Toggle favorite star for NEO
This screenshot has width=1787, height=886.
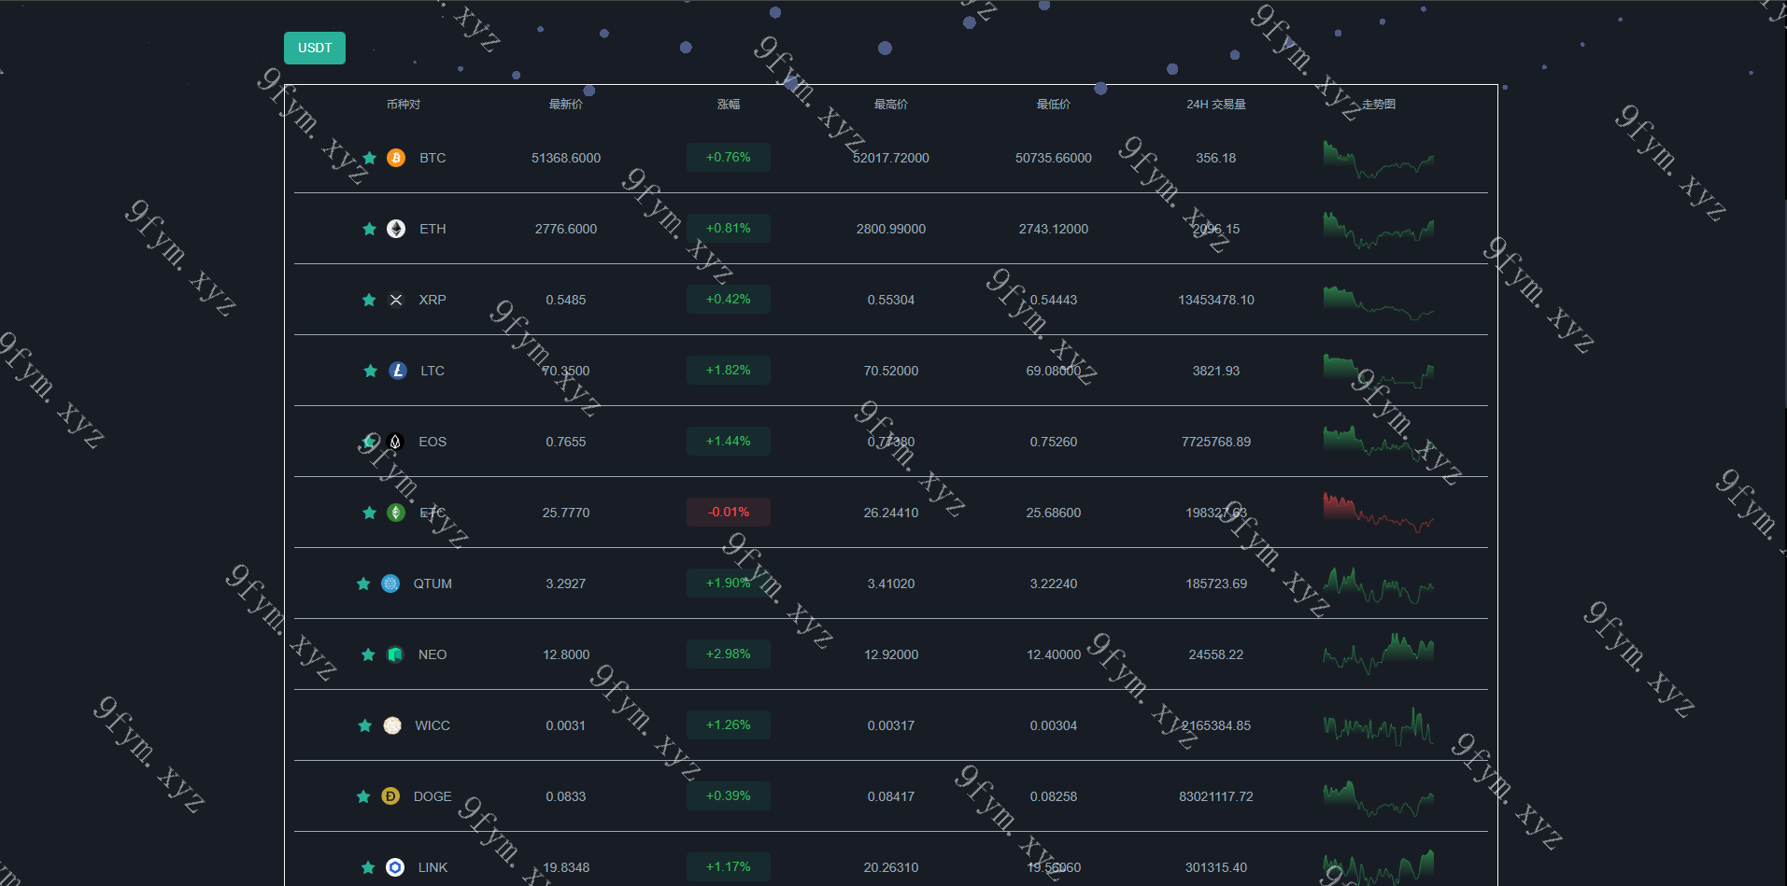[368, 654]
